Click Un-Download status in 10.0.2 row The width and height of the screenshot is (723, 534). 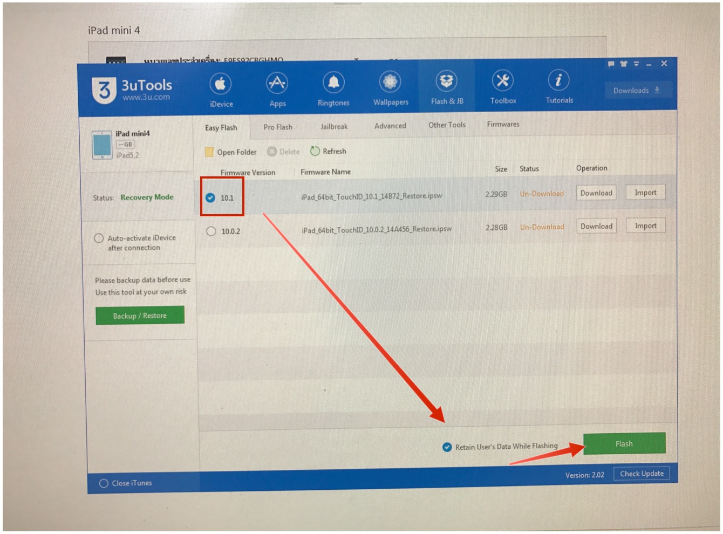click(542, 227)
